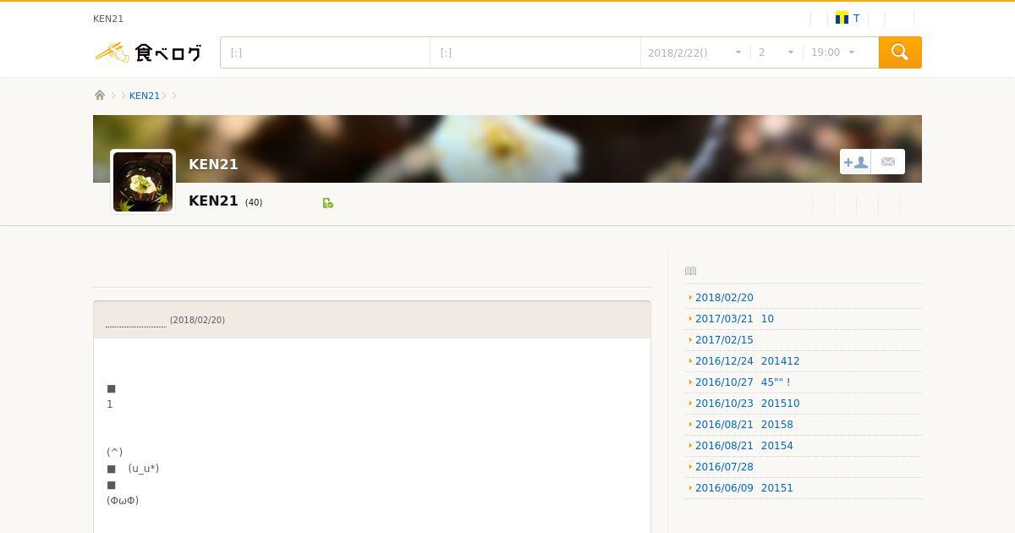This screenshot has height=533, width=1015.
Task: Open sidebar entry 2018/02/20
Action: click(724, 298)
